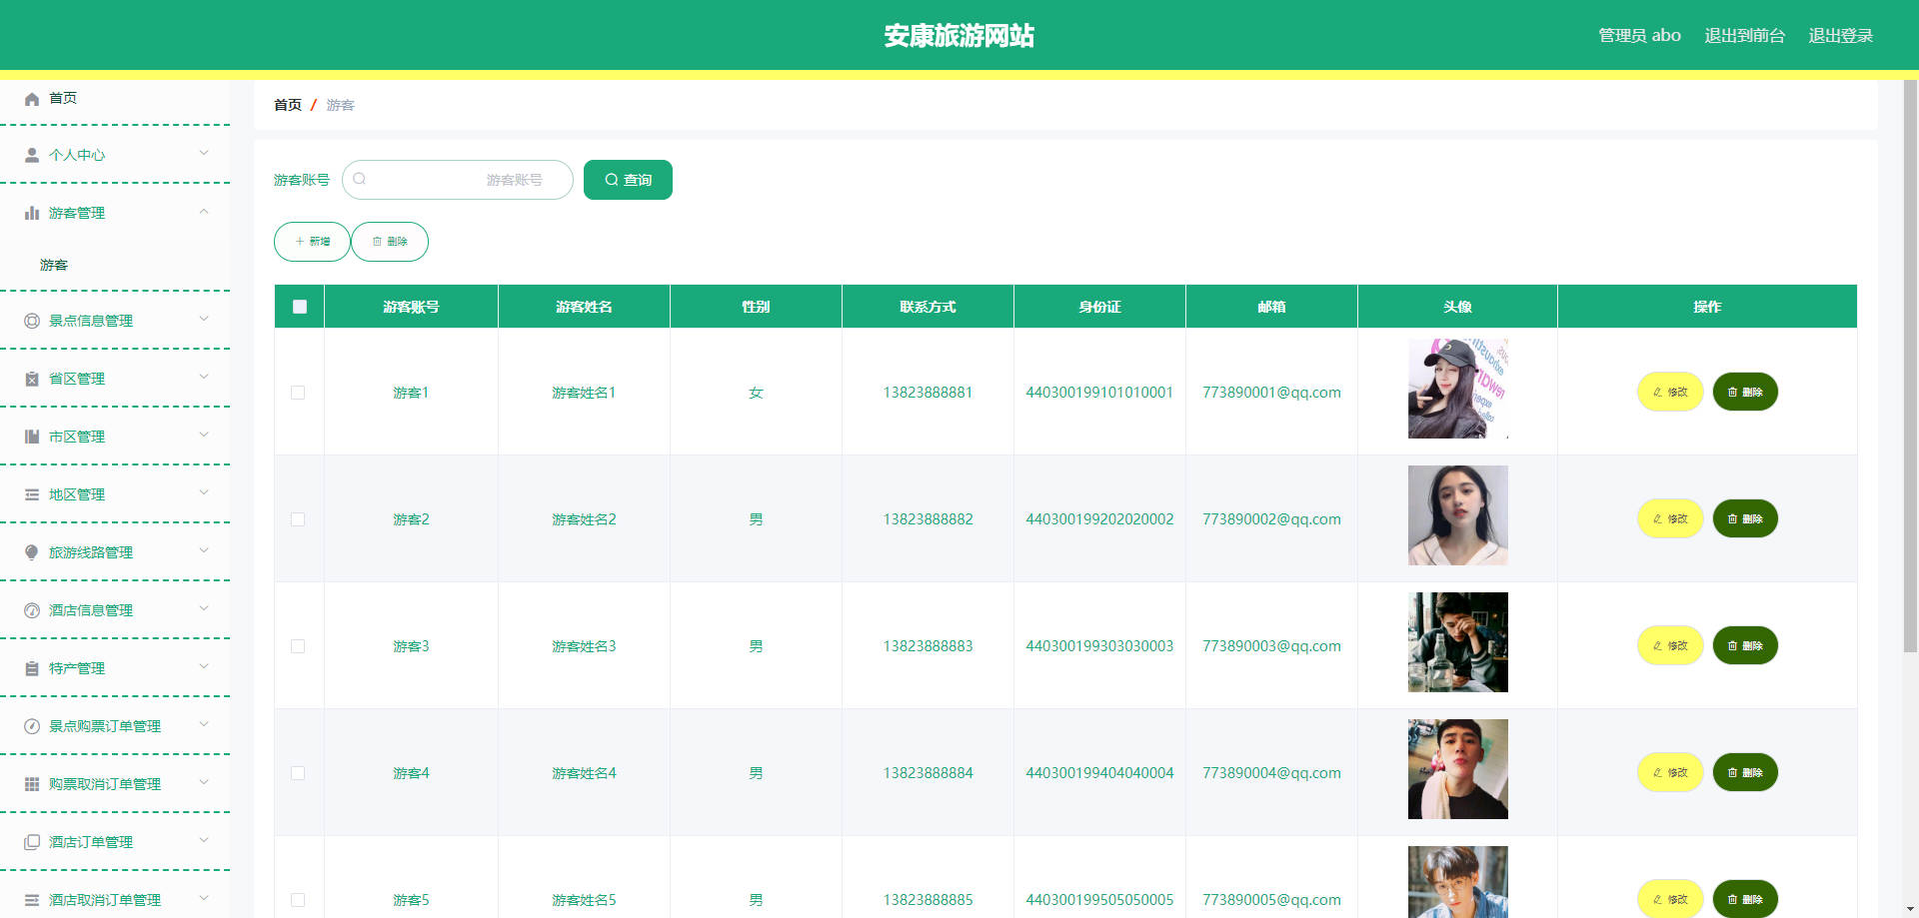Click email 773890001@qq.com
Viewport: 1919px width, 918px height.
pos(1271,393)
